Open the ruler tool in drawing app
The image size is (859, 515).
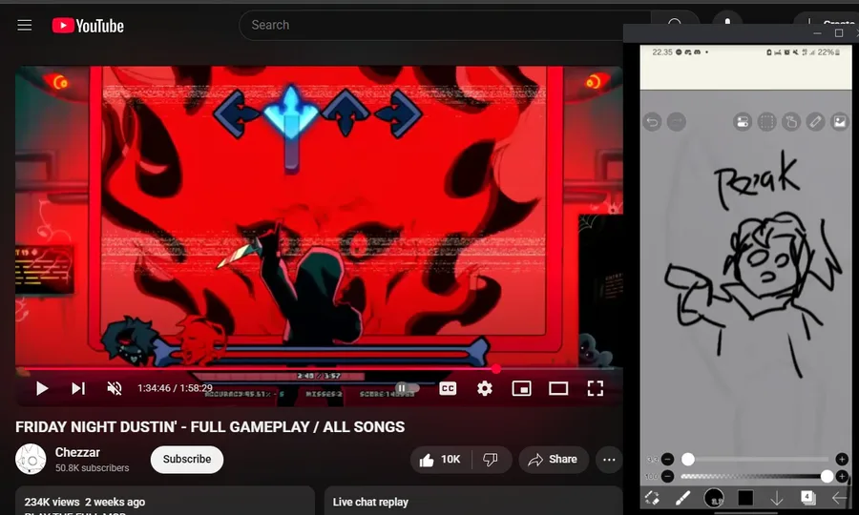pyautogui.click(x=815, y=121)
